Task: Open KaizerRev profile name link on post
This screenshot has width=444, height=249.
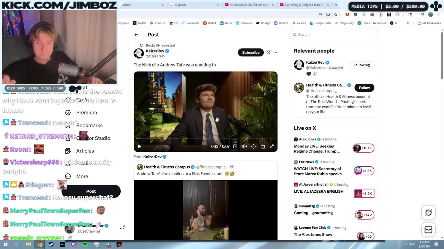Action: point(155,51)
